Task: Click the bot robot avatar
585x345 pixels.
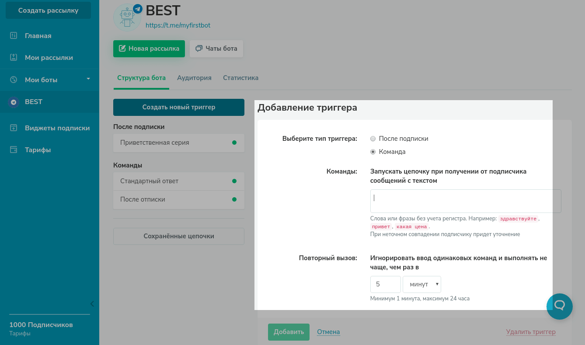Action: 127,18
